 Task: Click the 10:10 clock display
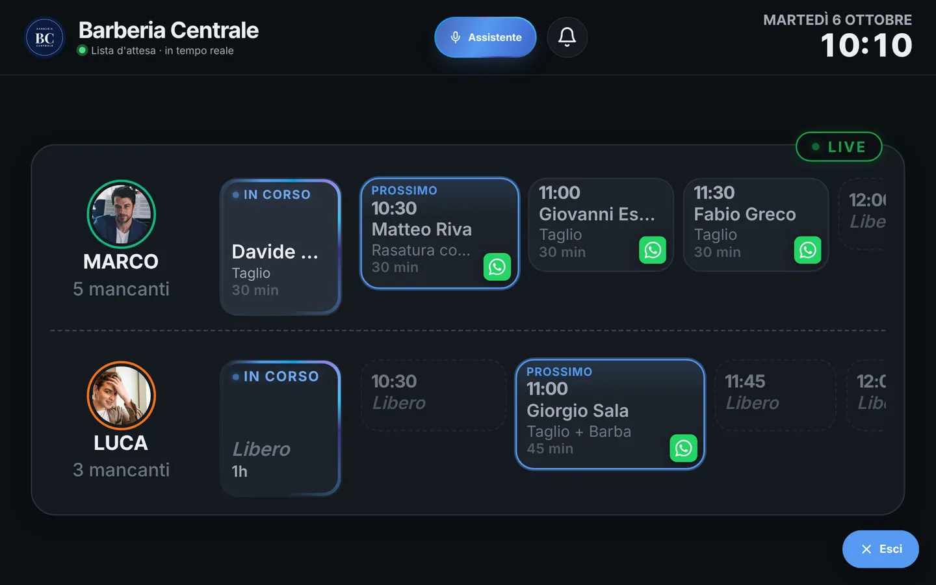pos(866,45)
